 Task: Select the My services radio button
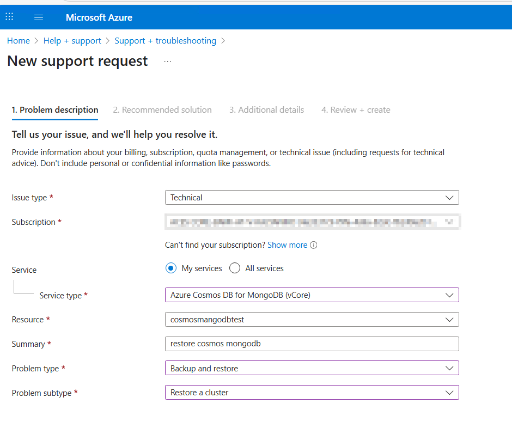coord(171,268)
